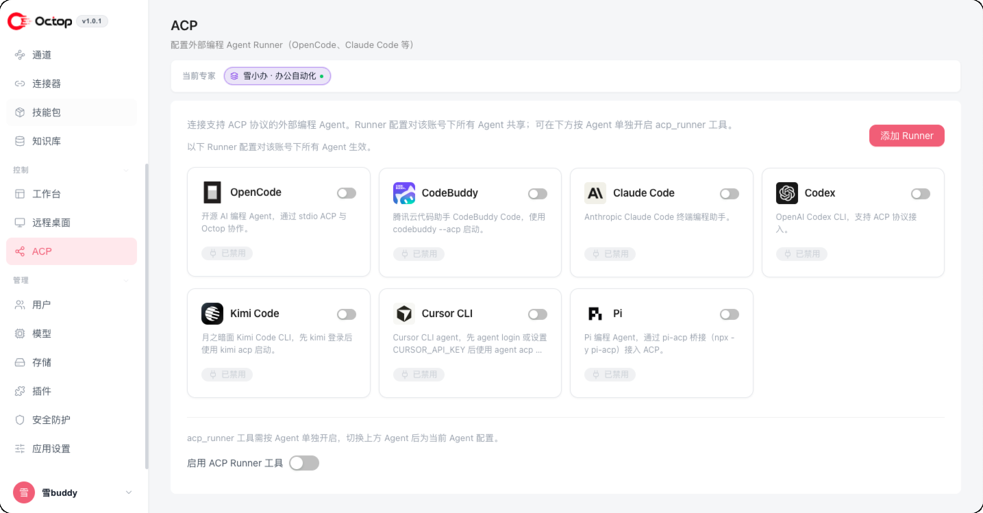Open the 工作台 menu item
The height and width of the screenshot is (513, 983).
pyautogui.click(x=72, y=194)
